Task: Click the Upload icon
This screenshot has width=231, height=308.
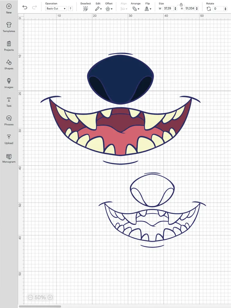Action: [9, 139]
